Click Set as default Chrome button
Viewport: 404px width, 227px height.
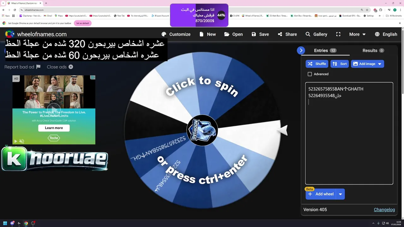pos(83,23)
